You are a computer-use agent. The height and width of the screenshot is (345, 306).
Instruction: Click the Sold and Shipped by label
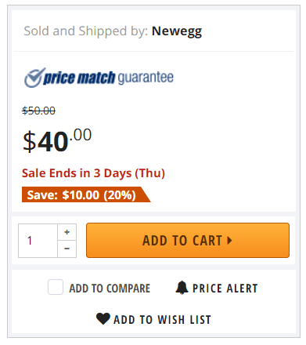click(x=86, y=31)
